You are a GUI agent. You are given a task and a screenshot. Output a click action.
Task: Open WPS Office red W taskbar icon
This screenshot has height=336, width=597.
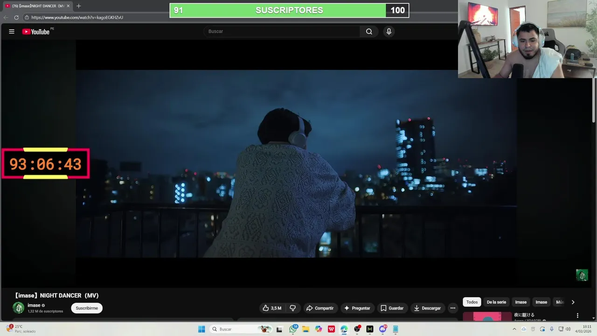point(331,329)
